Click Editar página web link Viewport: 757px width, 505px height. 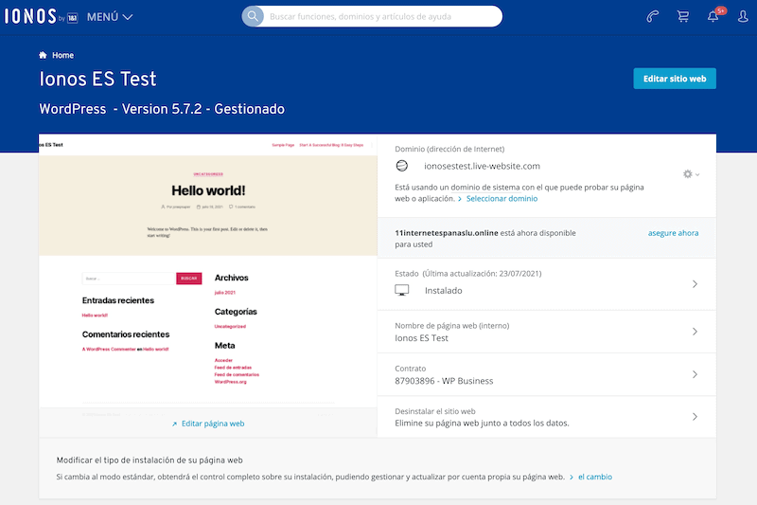213,424
